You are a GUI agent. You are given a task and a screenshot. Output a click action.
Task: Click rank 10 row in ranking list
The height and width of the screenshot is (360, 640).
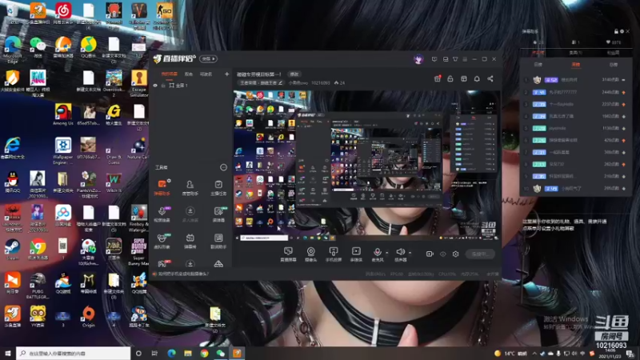coord(575,189)
